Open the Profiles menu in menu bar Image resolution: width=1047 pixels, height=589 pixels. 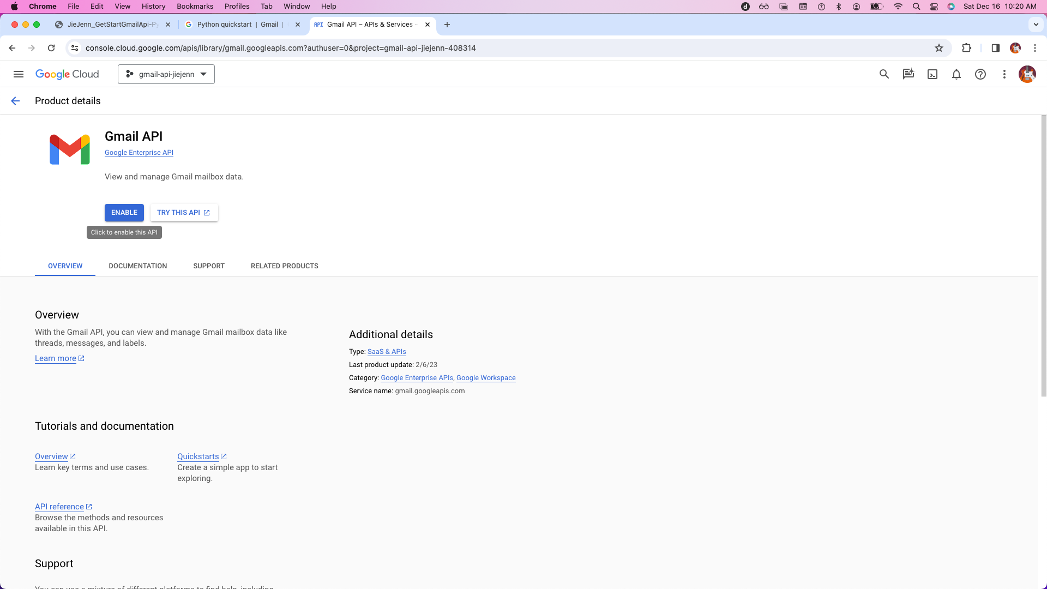(237, 7)
